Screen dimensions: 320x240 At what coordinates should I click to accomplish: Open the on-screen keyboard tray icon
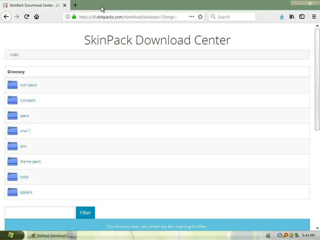(x=268, y=236)
